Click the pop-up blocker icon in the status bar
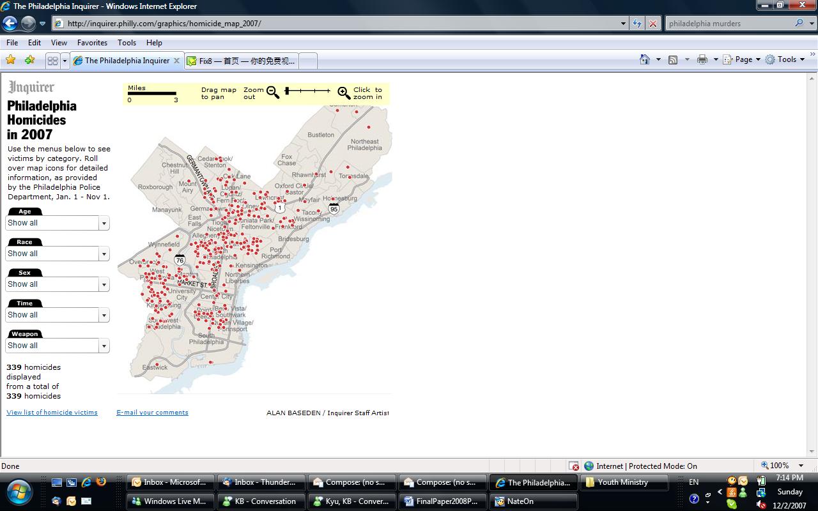The width and height of the screenshot is (818, 511). point(574,466)
